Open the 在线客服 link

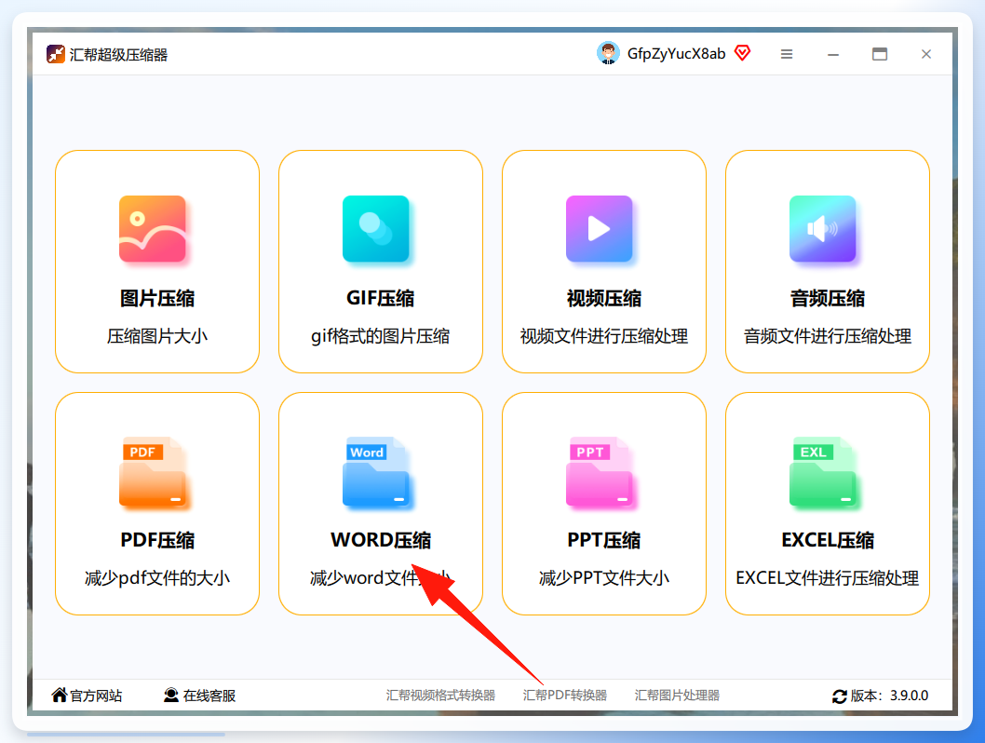coord(209,696)
